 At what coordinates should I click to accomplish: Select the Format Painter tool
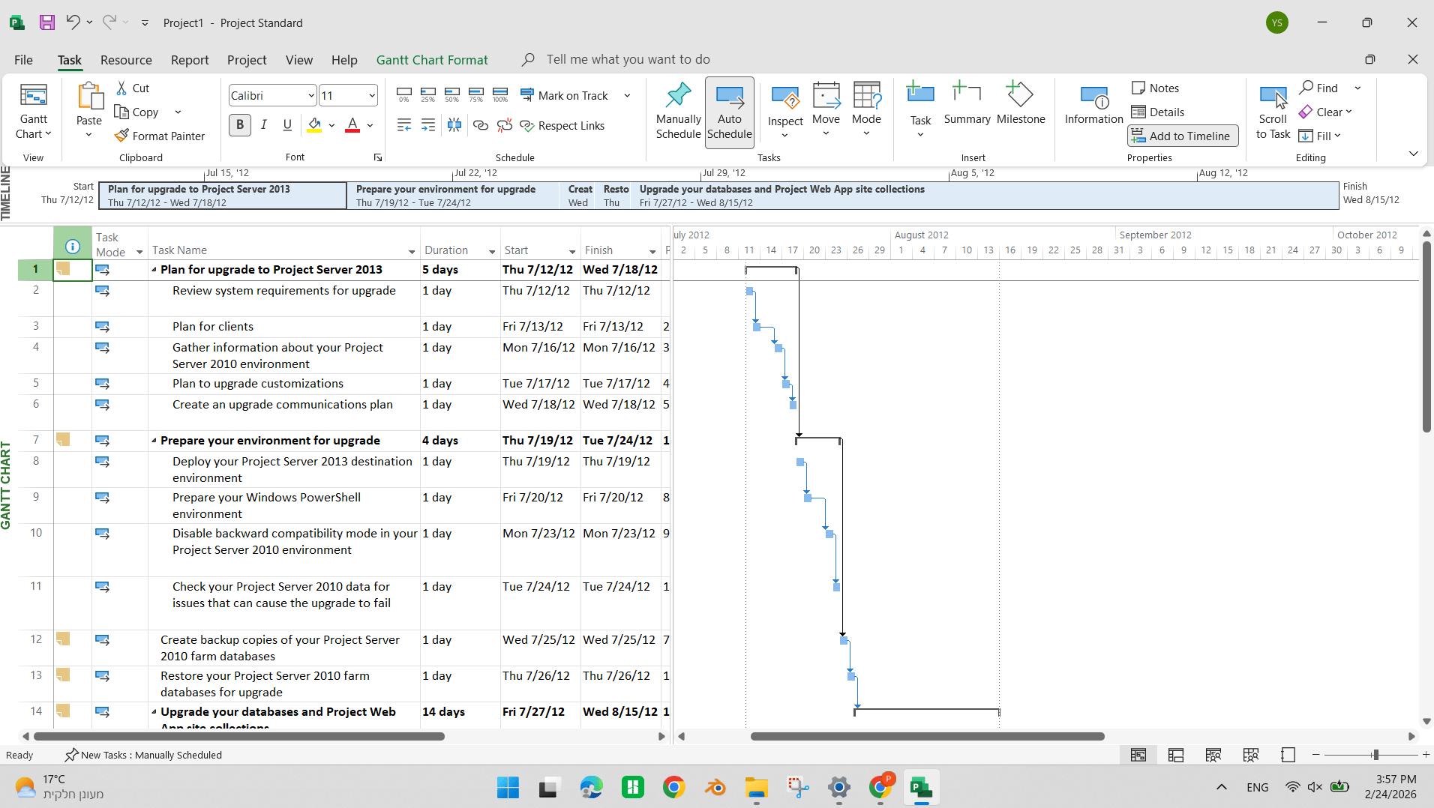[x=160, y=136]
